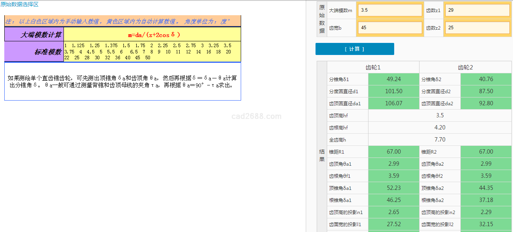Image resolution: width=513 pixels, height=232 pixels.
Task: Select the 齿宽b input field
Action: point(390,28)
